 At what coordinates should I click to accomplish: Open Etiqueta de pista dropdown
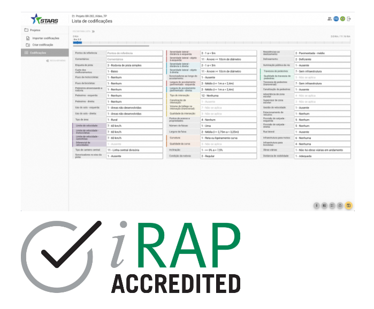(x=134, y=65)
